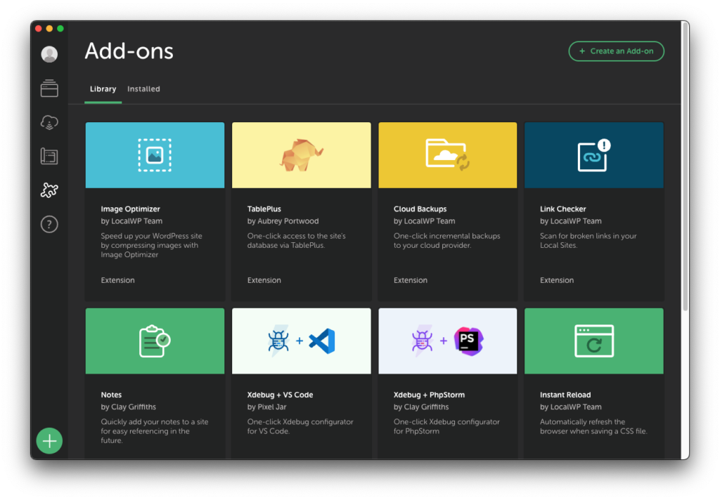Click 'by Pixel Jar' author text
This screenshot has width=720, height=500.
tap(266, 407)
